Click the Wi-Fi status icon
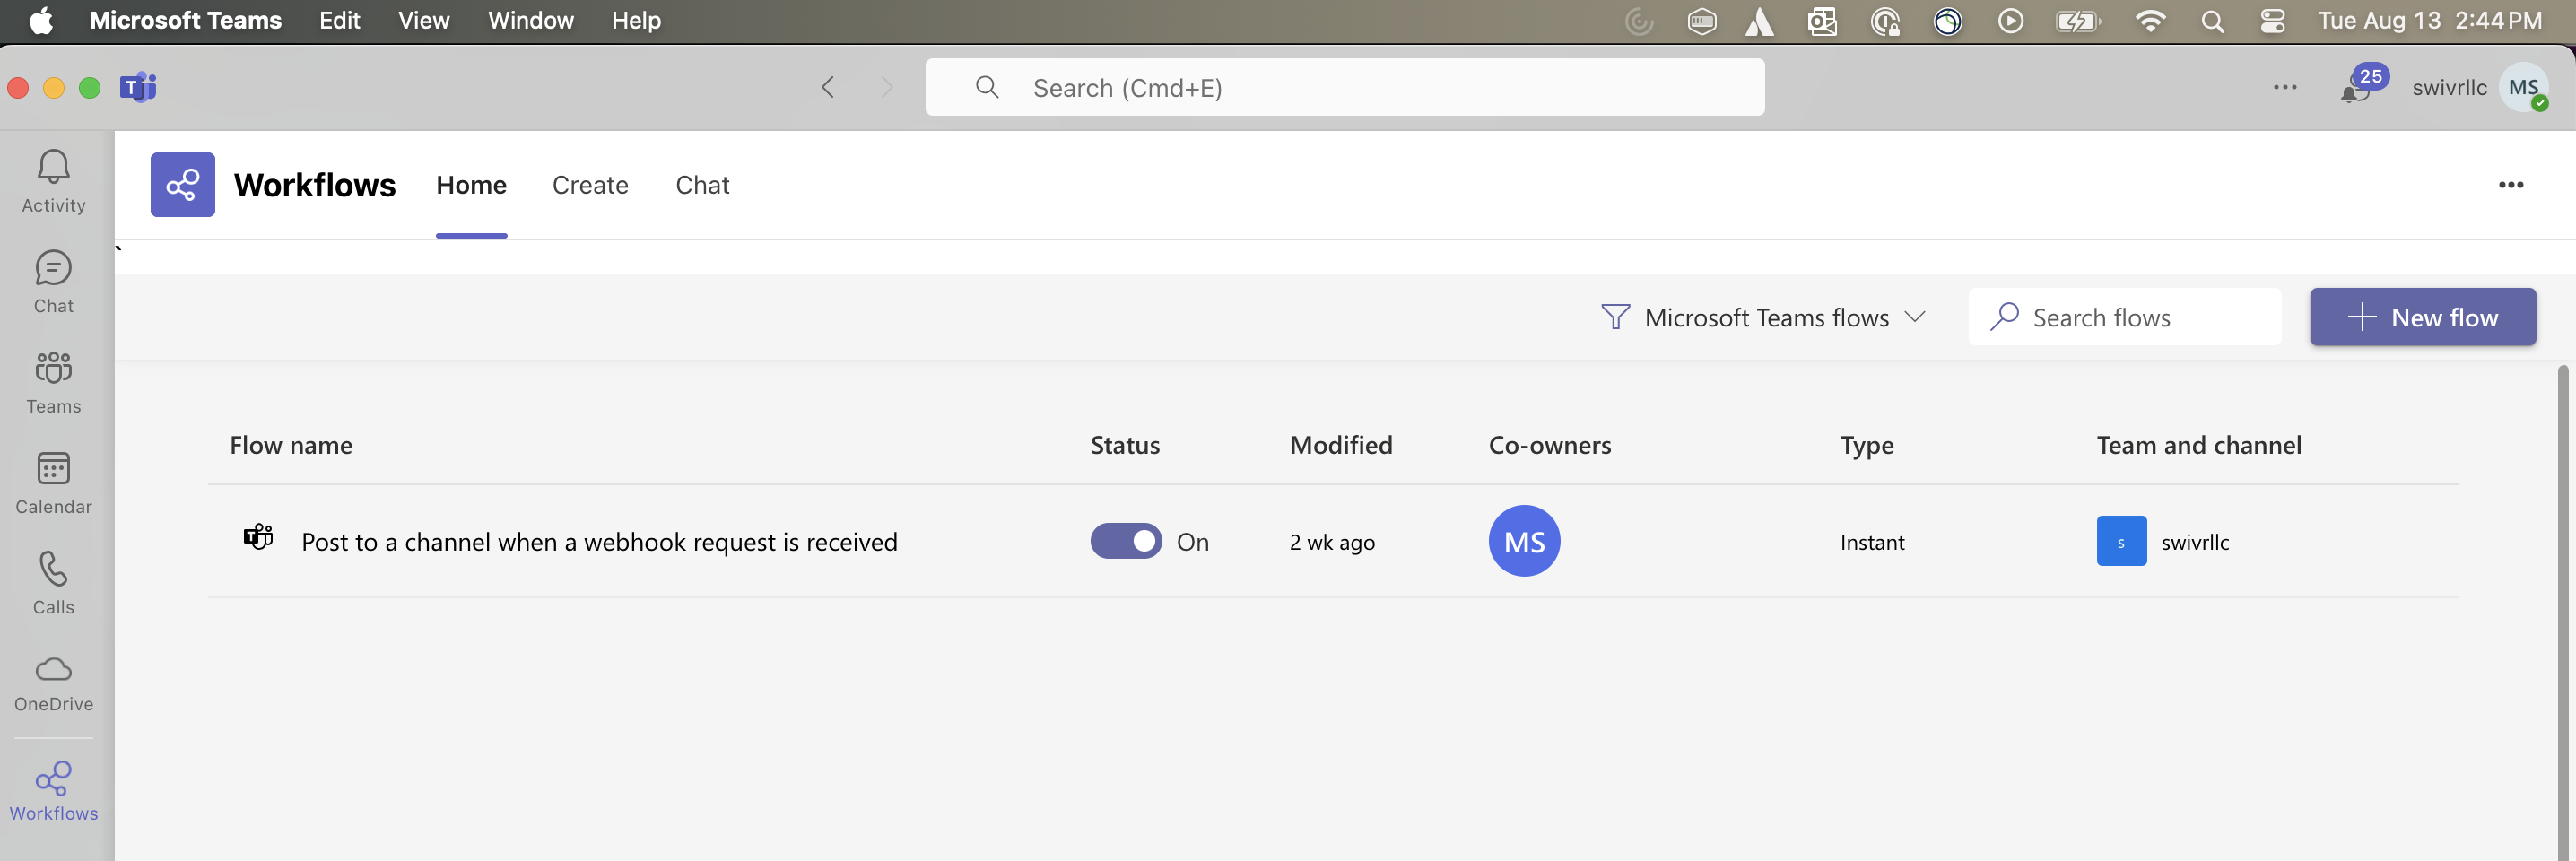Viewport: 2576px width, 861px height. (x=2150, y=21)
